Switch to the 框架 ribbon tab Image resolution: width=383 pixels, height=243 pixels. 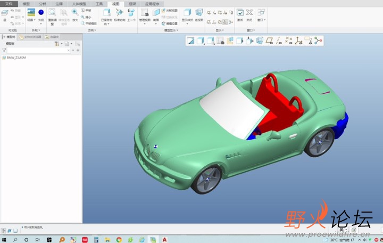tap(132, 4)
